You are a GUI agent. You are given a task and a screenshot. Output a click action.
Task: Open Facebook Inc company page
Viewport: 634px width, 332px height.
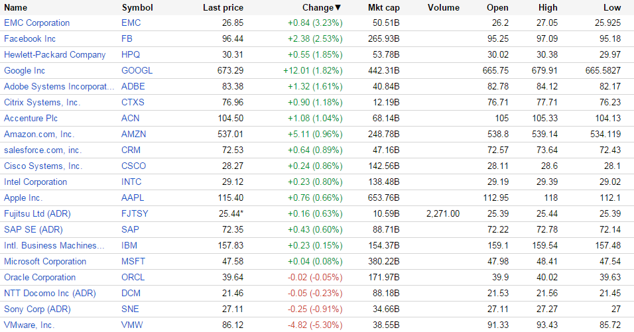click(x=30, y=39)
